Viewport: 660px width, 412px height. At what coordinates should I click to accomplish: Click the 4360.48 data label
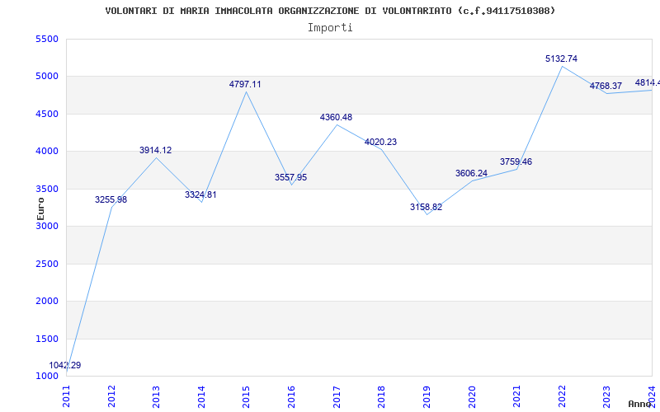coord(336,118)
